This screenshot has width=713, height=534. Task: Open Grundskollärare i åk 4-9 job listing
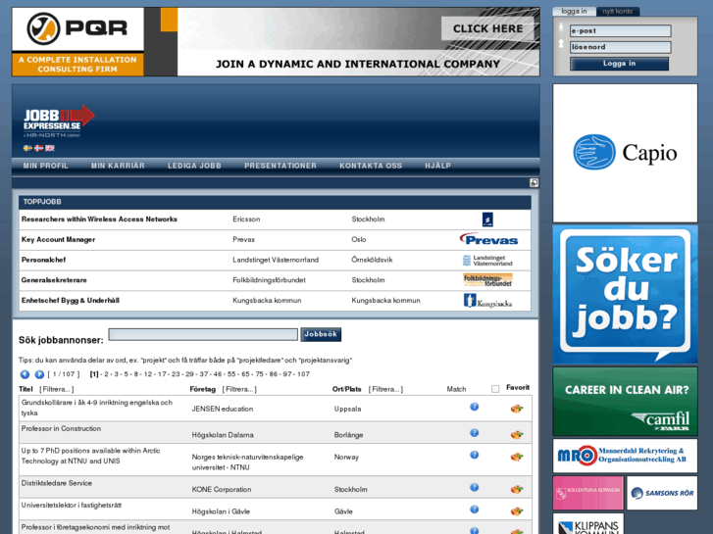point(97,408)
